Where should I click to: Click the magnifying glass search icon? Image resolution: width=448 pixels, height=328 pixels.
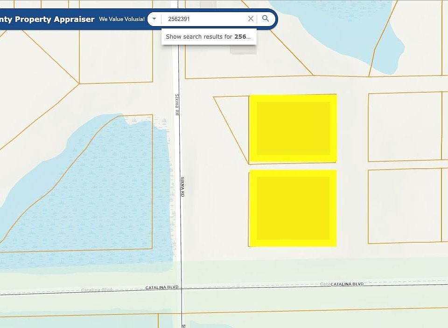266,19
